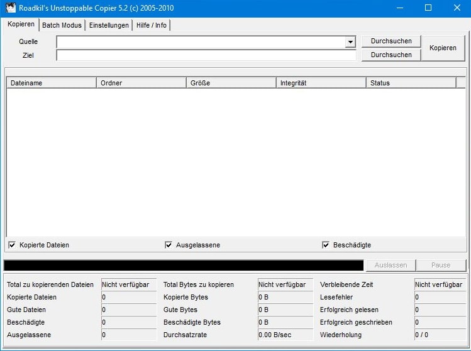The width and height of the screenshot is (471, 351).
Task: Minimize the Unstoppable Copier window
Action: click(400, 8)
